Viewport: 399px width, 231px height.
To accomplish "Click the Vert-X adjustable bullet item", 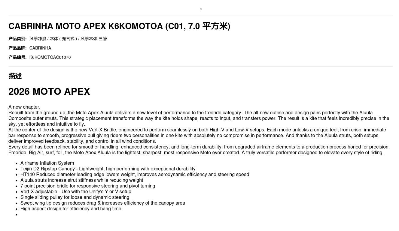I will coord(76,192).
